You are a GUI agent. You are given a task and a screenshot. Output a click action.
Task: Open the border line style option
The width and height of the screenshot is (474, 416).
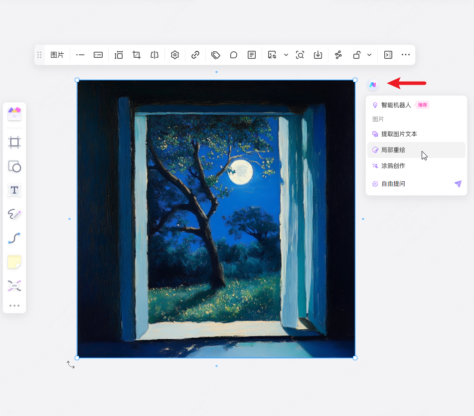(x=80, y=55)
